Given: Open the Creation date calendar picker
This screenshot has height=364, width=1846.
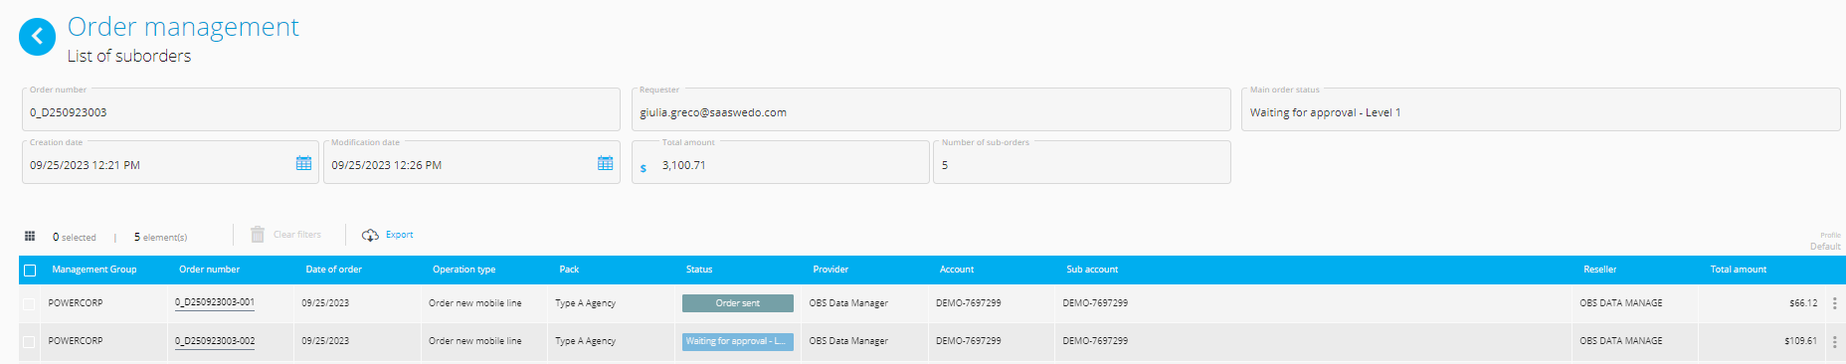Looking at the screenshot, I should click(303, 163).
